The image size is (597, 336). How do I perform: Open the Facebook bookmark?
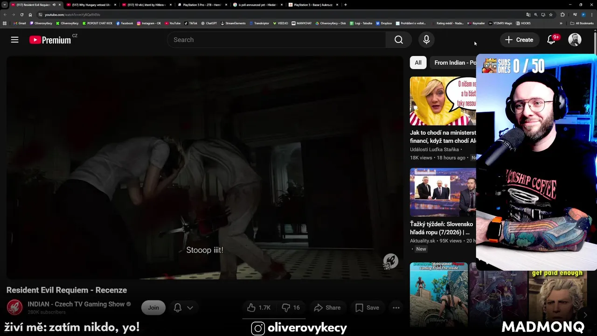[125, 23]
